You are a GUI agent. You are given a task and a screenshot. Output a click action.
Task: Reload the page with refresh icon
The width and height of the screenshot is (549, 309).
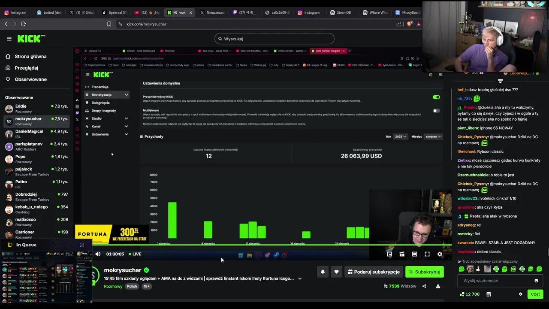pyautogui.click(x=24, y=24)
